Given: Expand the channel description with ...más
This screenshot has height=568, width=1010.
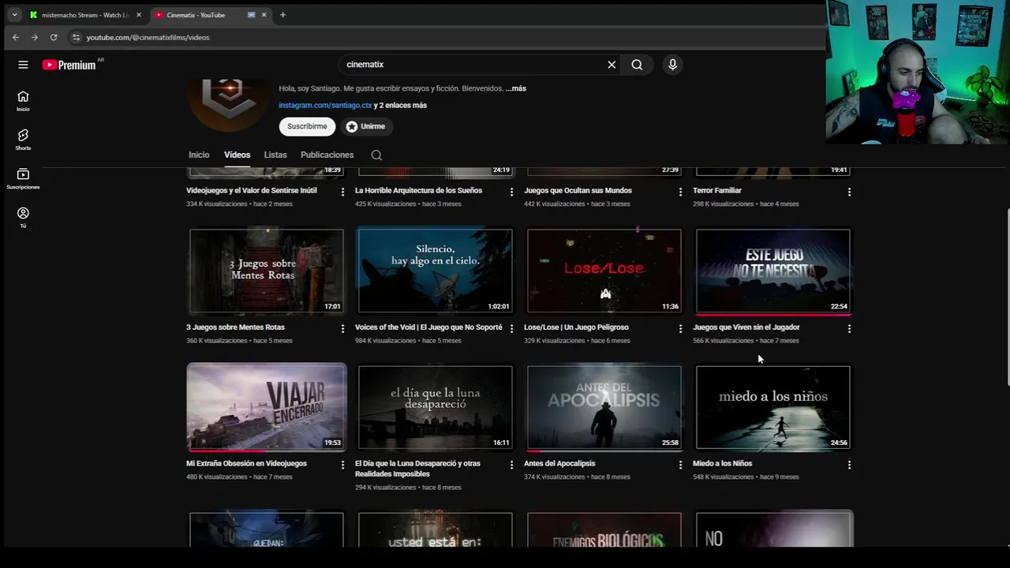Looking at the screenshot, I should click(516, 88).
